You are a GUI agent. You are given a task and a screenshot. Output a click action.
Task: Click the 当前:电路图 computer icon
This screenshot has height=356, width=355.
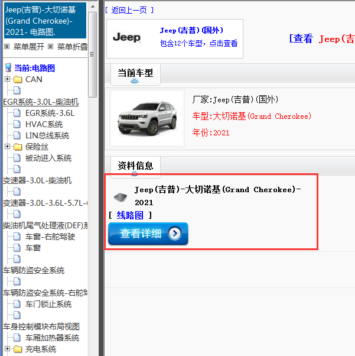8,67
